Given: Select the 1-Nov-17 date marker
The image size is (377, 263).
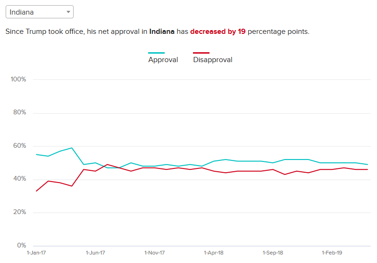Looking at the screenshot, I should click(x=155, y=253).
